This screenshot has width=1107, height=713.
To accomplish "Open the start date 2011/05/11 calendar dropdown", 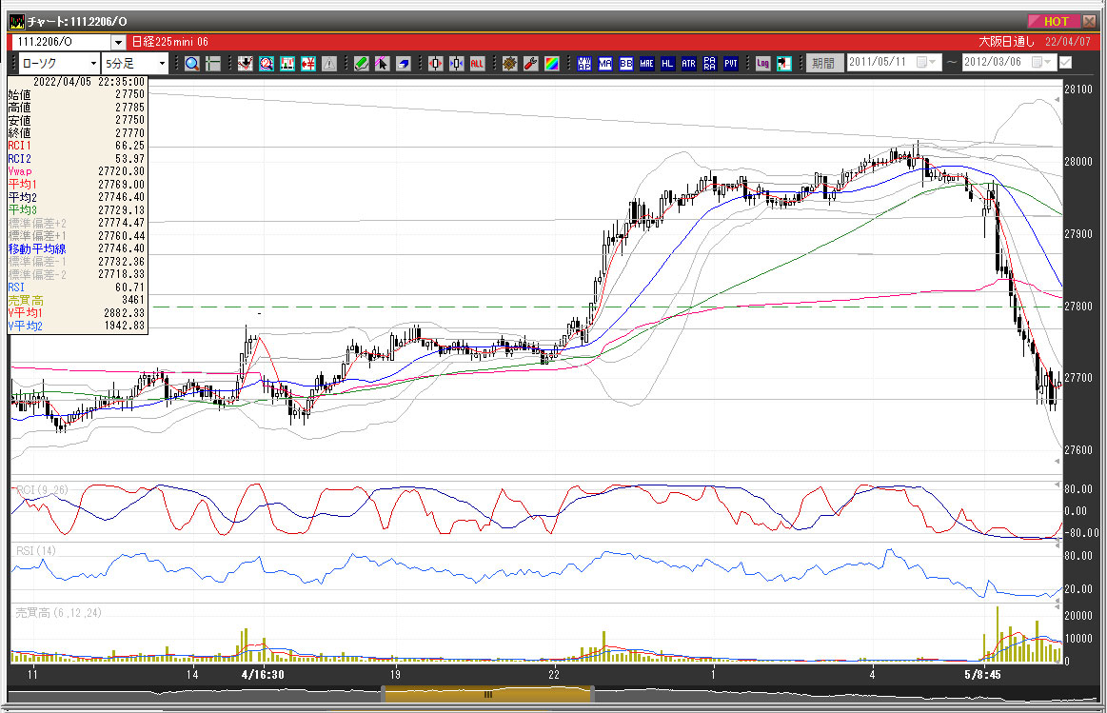I will point(924,62).
